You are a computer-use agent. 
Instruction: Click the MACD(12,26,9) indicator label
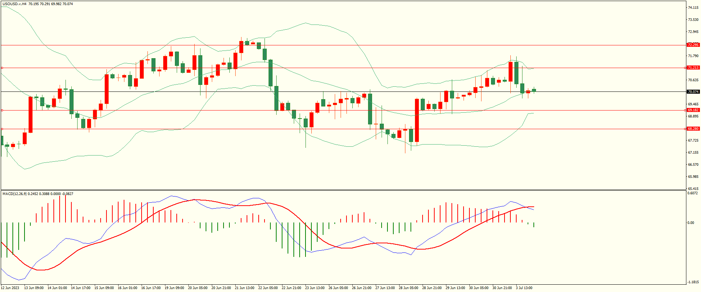pos(15,194)
